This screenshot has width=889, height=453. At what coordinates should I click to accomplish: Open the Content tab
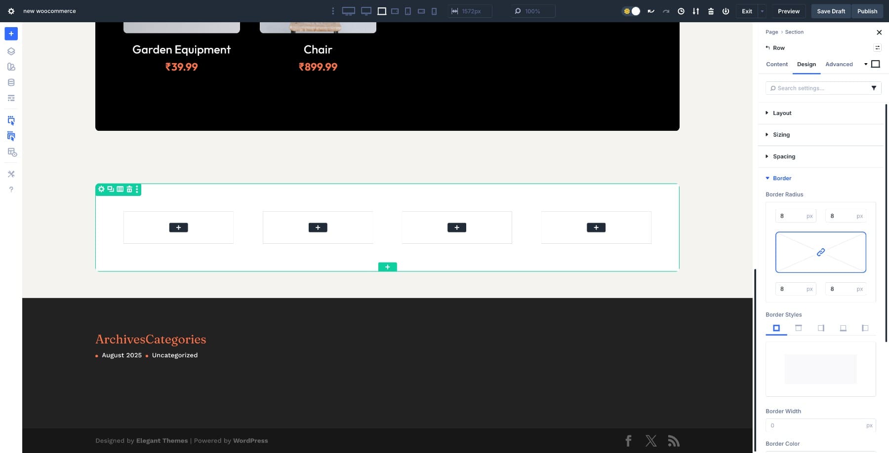click(x=776, y=64)
